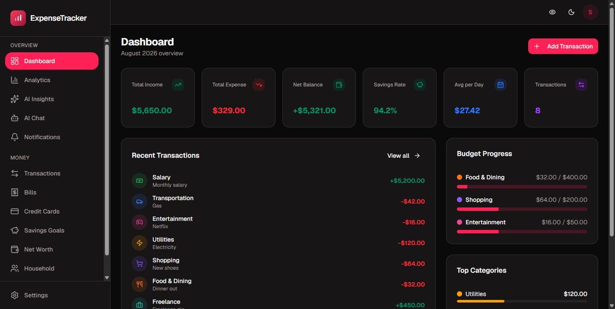Click the Top Categories heading
The width and height of the screenshot is (615, 309).
pyautogui.click(x=482, y=271)
